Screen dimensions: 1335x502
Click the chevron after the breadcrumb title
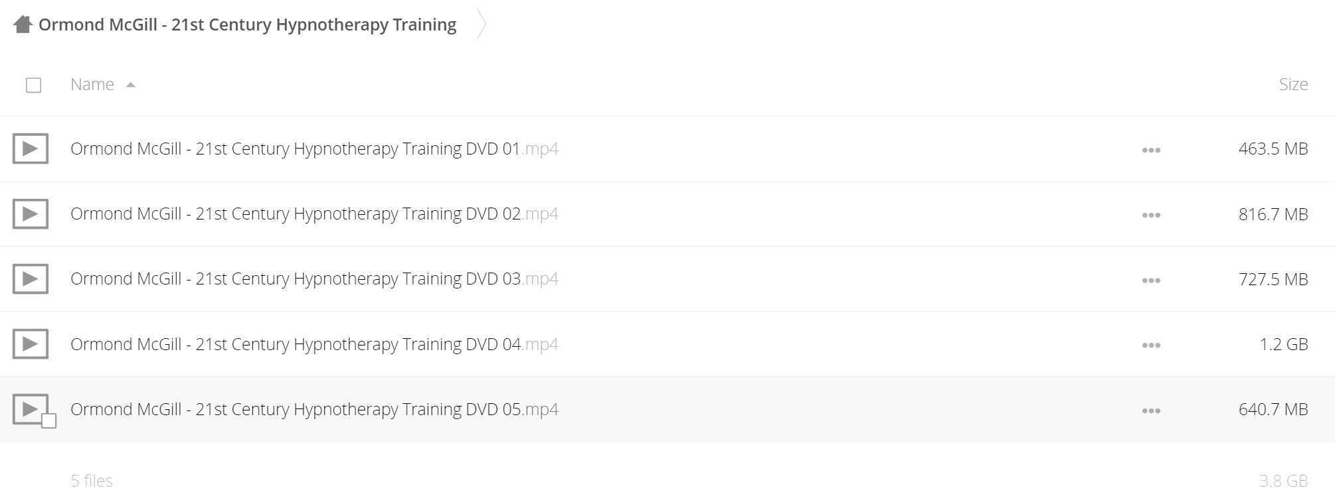(x=482, y=25)
